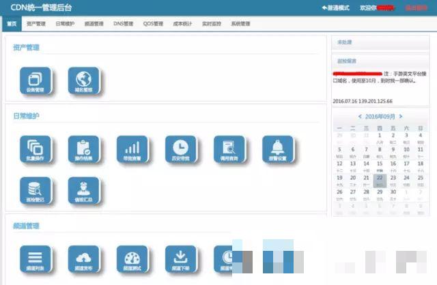
Task: Open the QOS管理 menu tab
Action: [x=153, y=24]
